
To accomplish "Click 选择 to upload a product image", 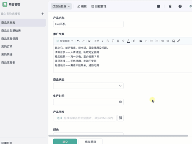I will [59, 118].
